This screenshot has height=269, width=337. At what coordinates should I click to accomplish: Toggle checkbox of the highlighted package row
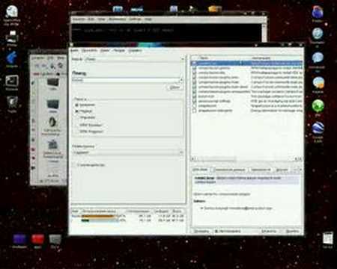click(x=195, y=63)
